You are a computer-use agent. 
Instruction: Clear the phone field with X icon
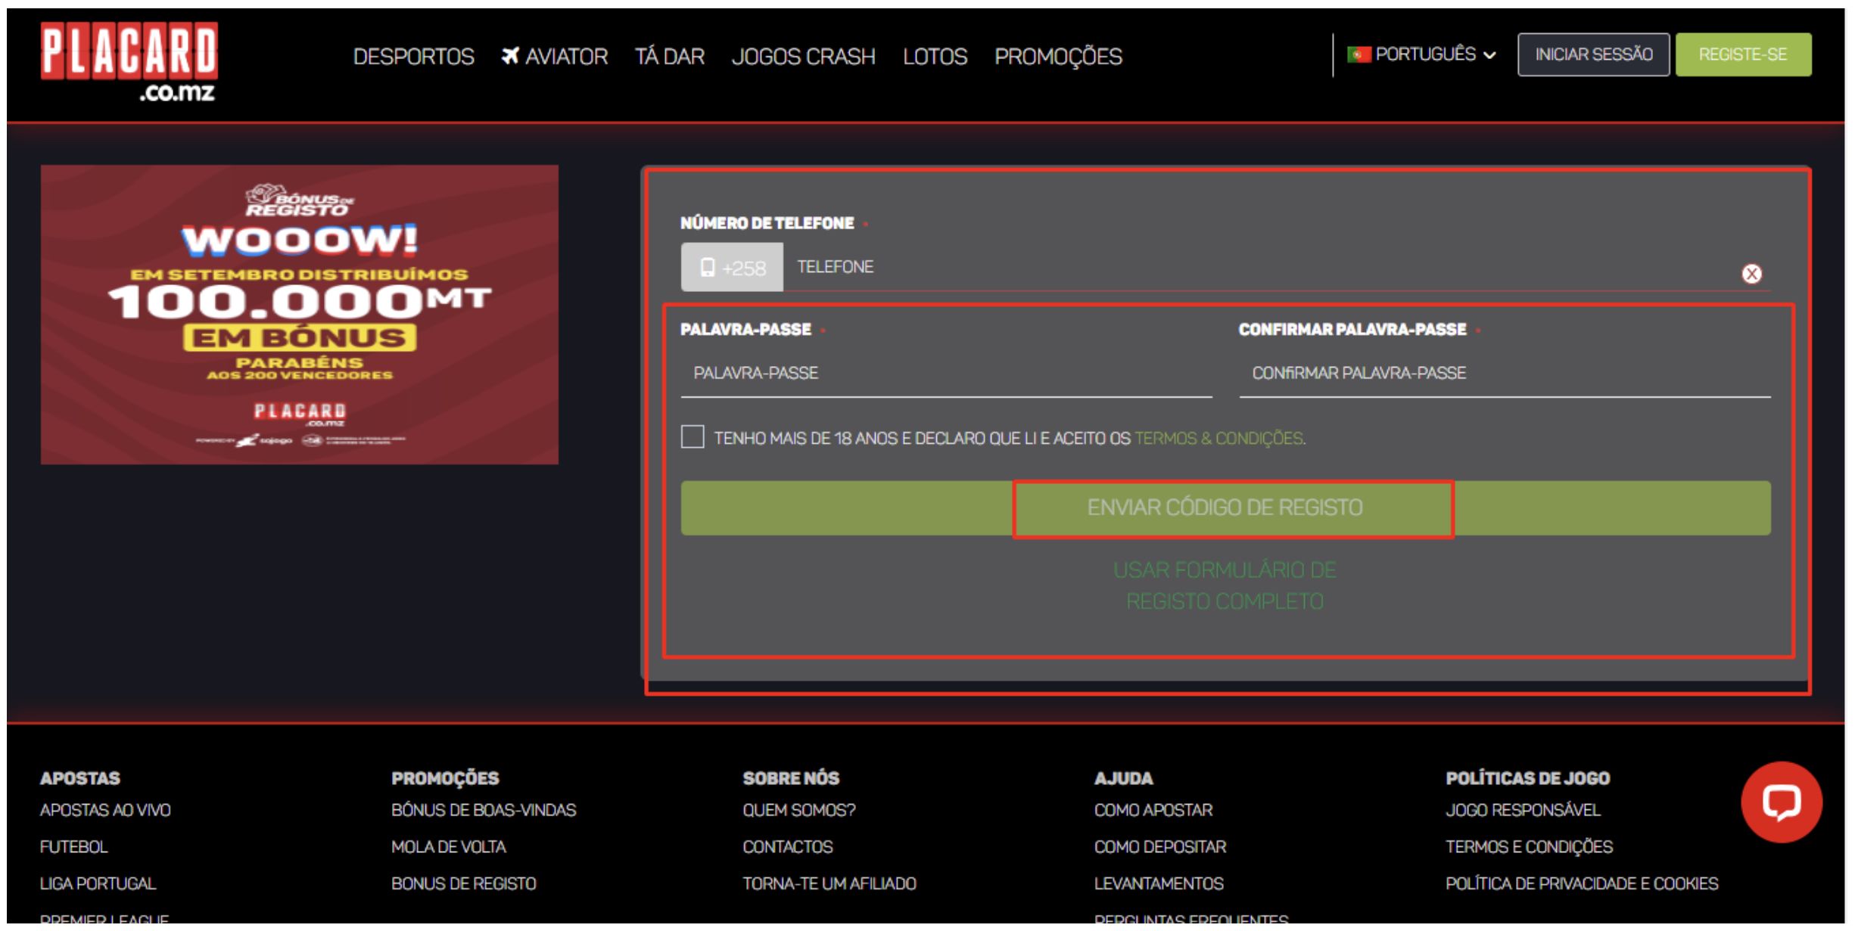[1751, 274]
